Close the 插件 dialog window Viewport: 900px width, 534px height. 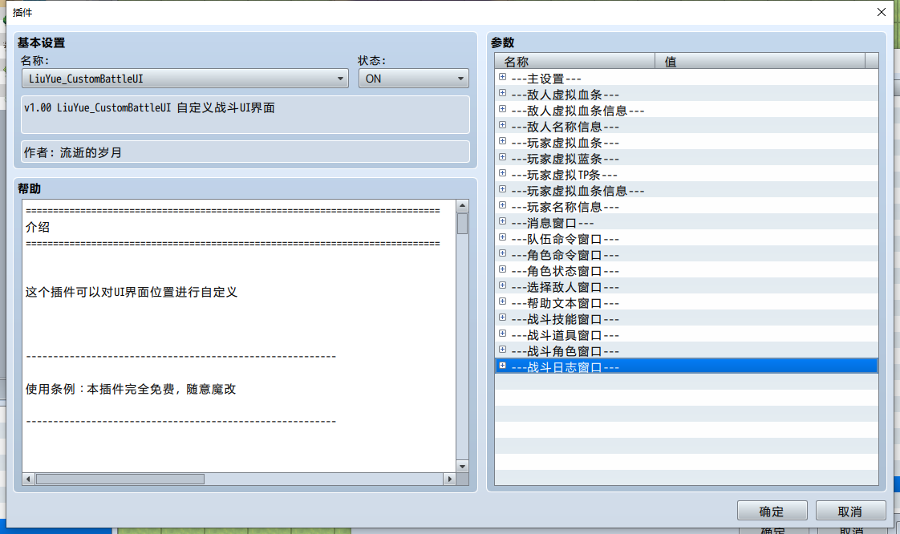882,12
